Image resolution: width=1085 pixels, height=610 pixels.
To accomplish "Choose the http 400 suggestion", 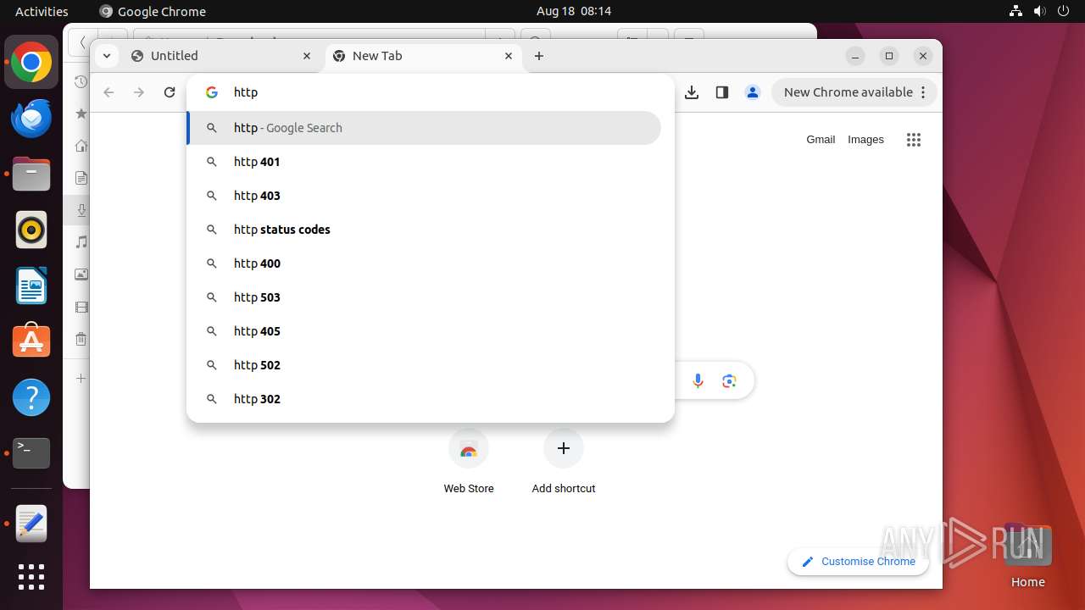I will point(424,263).
